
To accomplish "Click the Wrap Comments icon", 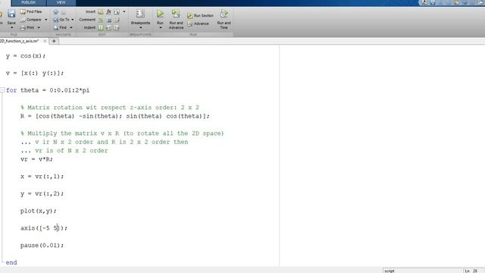I will 117,20.
